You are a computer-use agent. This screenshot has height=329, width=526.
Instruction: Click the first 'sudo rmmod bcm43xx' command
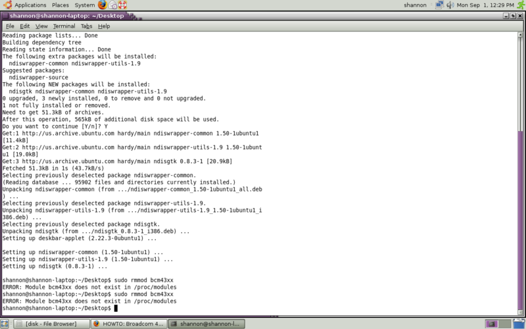[x=144, y=280]
